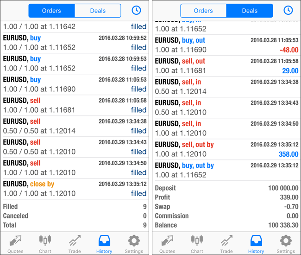Select the buy out deal showing -48.00 loss
This screenshot has width=301, height=255.
(x=226, y=45)
